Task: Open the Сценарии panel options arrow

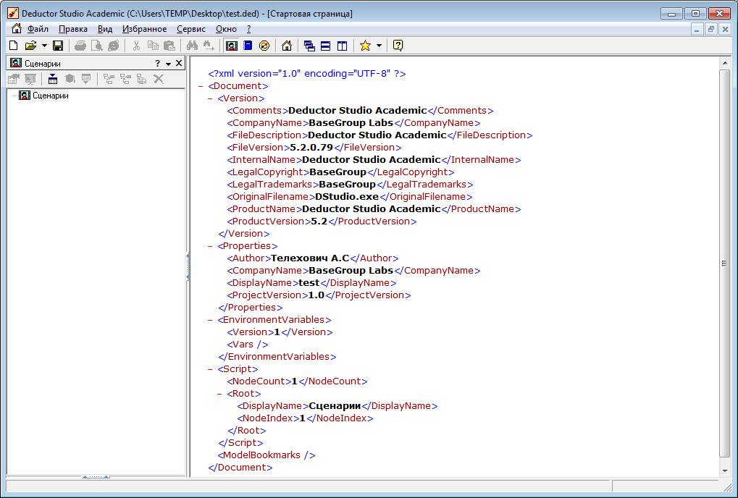Action: click(168, 64)
